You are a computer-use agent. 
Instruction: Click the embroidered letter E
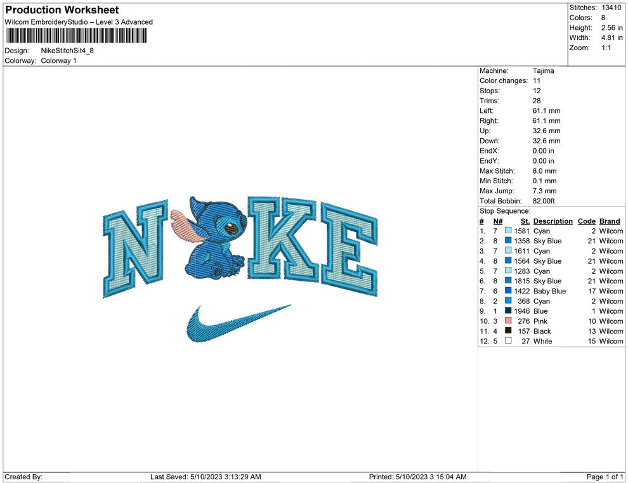(x=349, y=250)
